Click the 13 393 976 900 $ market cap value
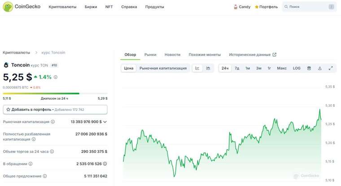341x186 pixels. pyautogui.click(x=86, y=122)
